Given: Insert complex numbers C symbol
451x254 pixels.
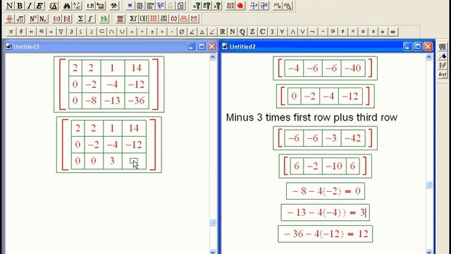Looking at the screenshot, I should (262, 32).
